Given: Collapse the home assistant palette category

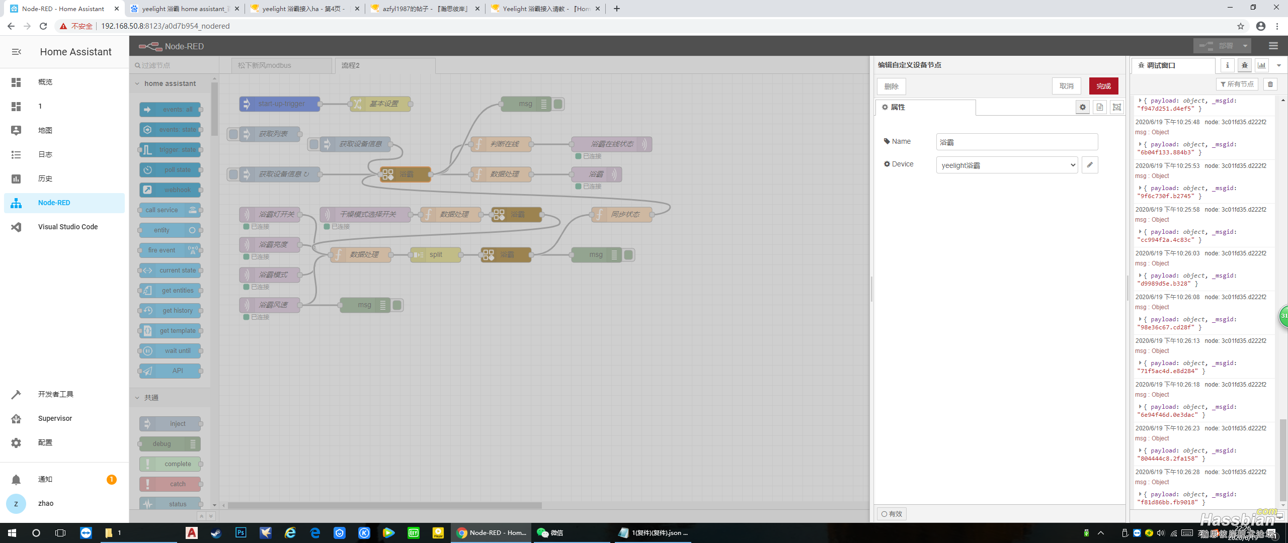Looking at the screenshot, I should (x=170, y=83).
